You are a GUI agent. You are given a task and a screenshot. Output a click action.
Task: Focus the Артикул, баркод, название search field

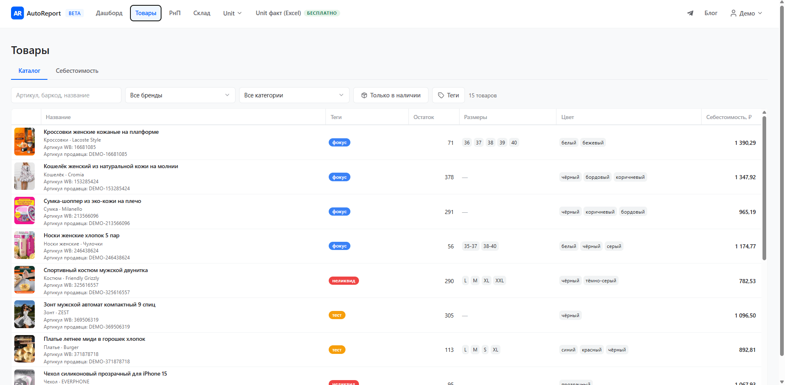(66, 95)
